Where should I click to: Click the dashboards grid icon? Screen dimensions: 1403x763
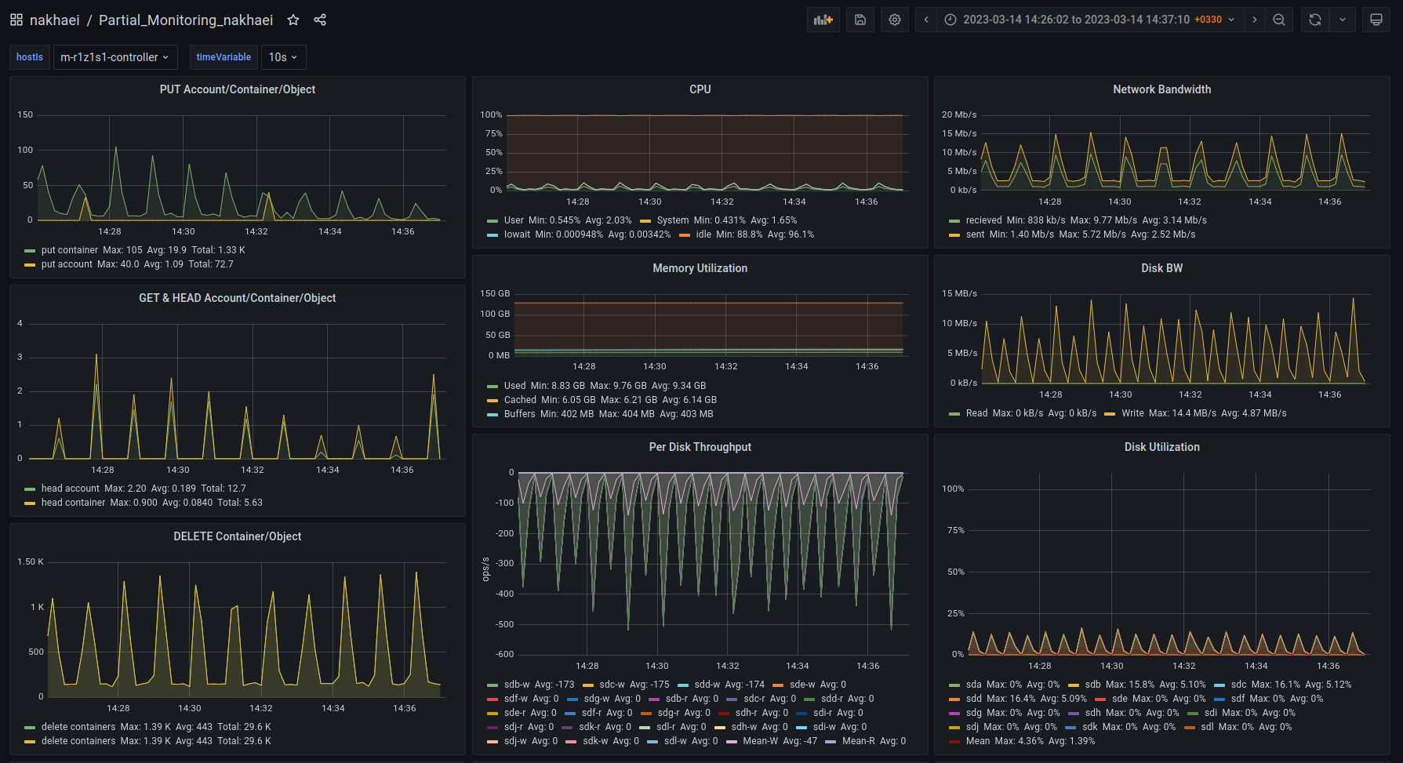tap(16, 20)
